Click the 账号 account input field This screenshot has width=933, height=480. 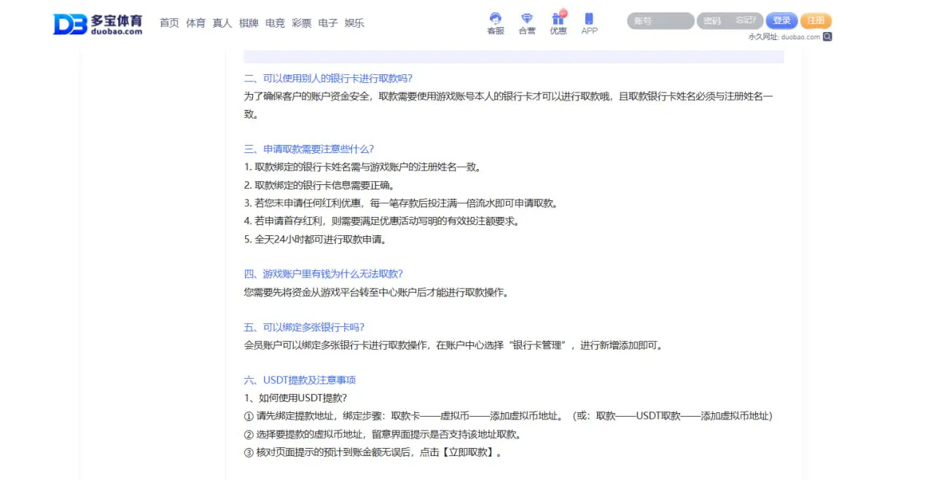pos(660,21)
